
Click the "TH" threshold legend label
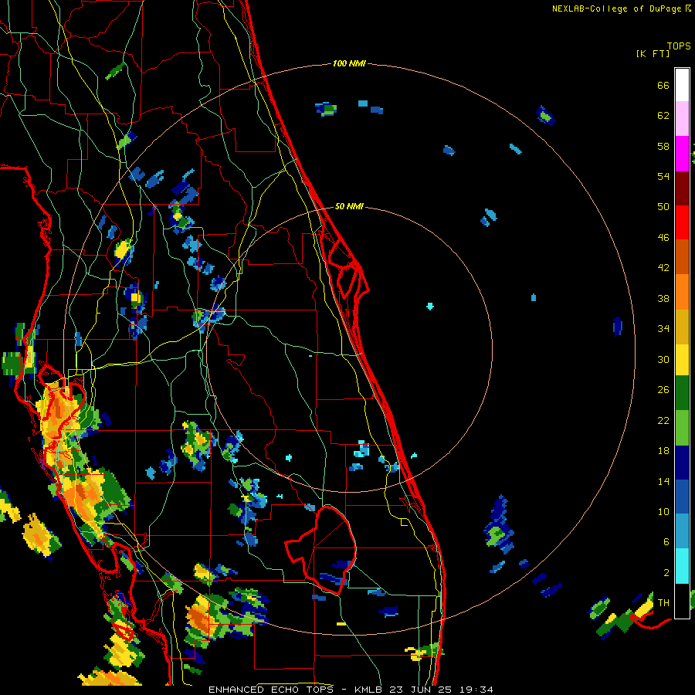tap(663, 603)
